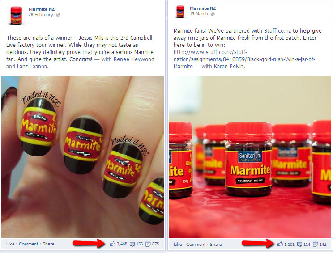333x253 pixels.
Task: Comment on the Marmite nails post
Action: point(29,244)
